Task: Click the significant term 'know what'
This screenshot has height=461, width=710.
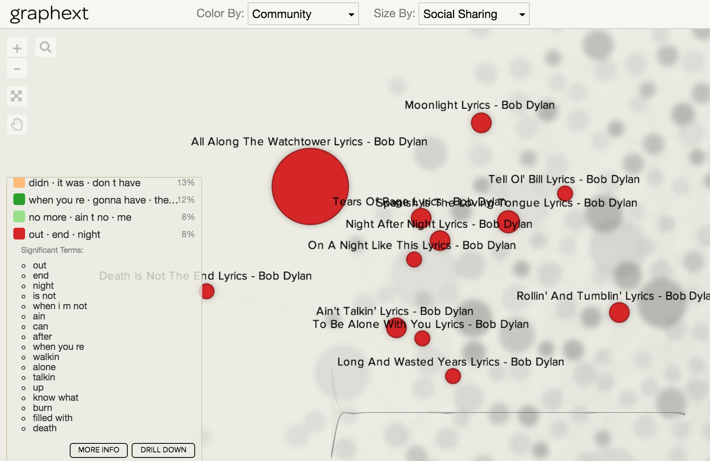Action: pos(56,398)
